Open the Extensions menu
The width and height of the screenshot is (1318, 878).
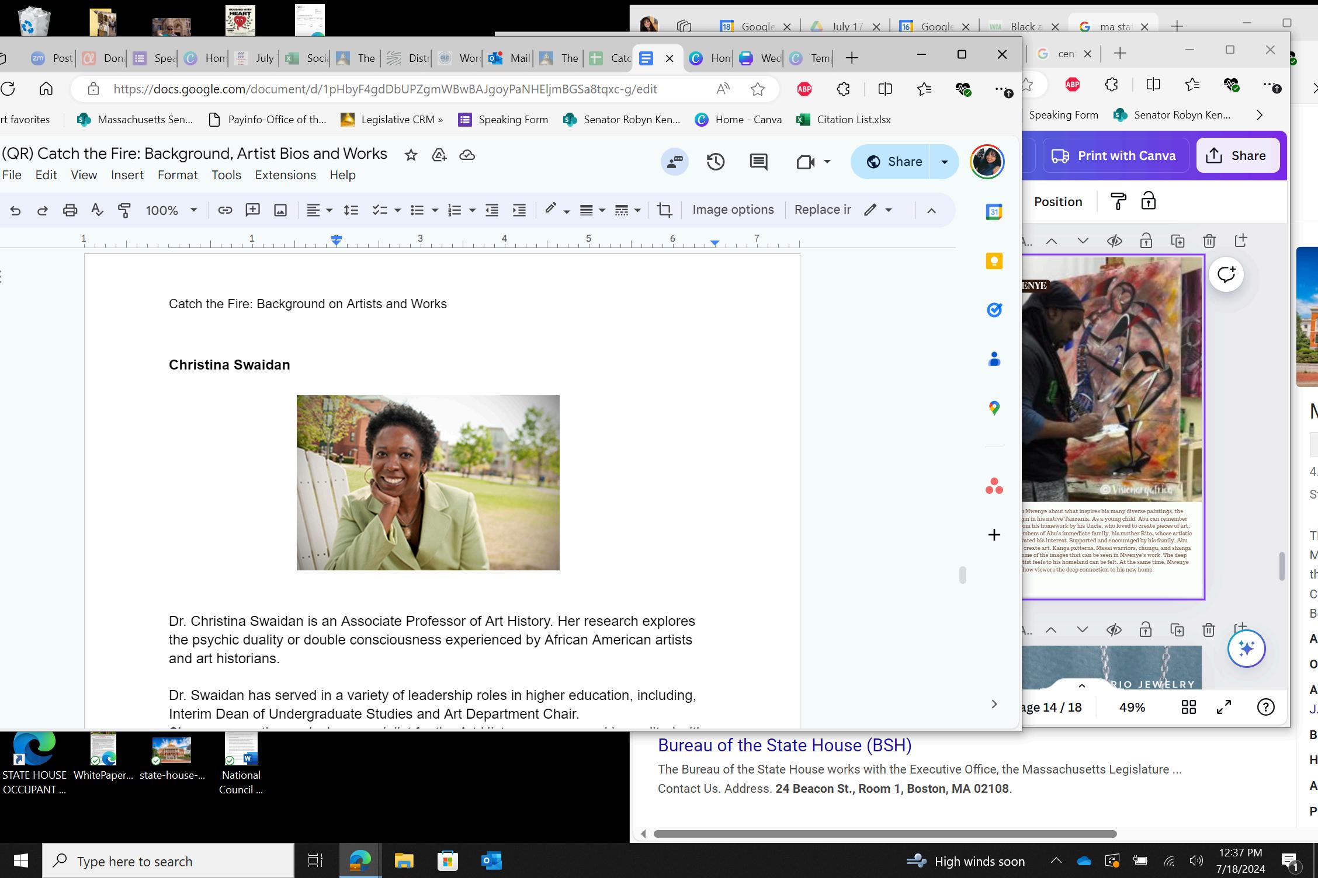tap(285, 175)
